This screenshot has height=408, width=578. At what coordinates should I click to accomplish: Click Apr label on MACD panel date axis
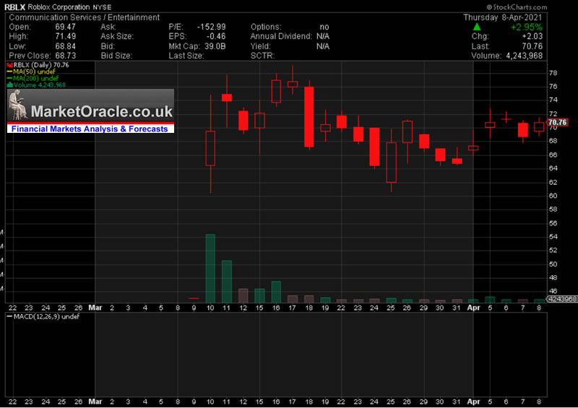click(x=474, y=402)
